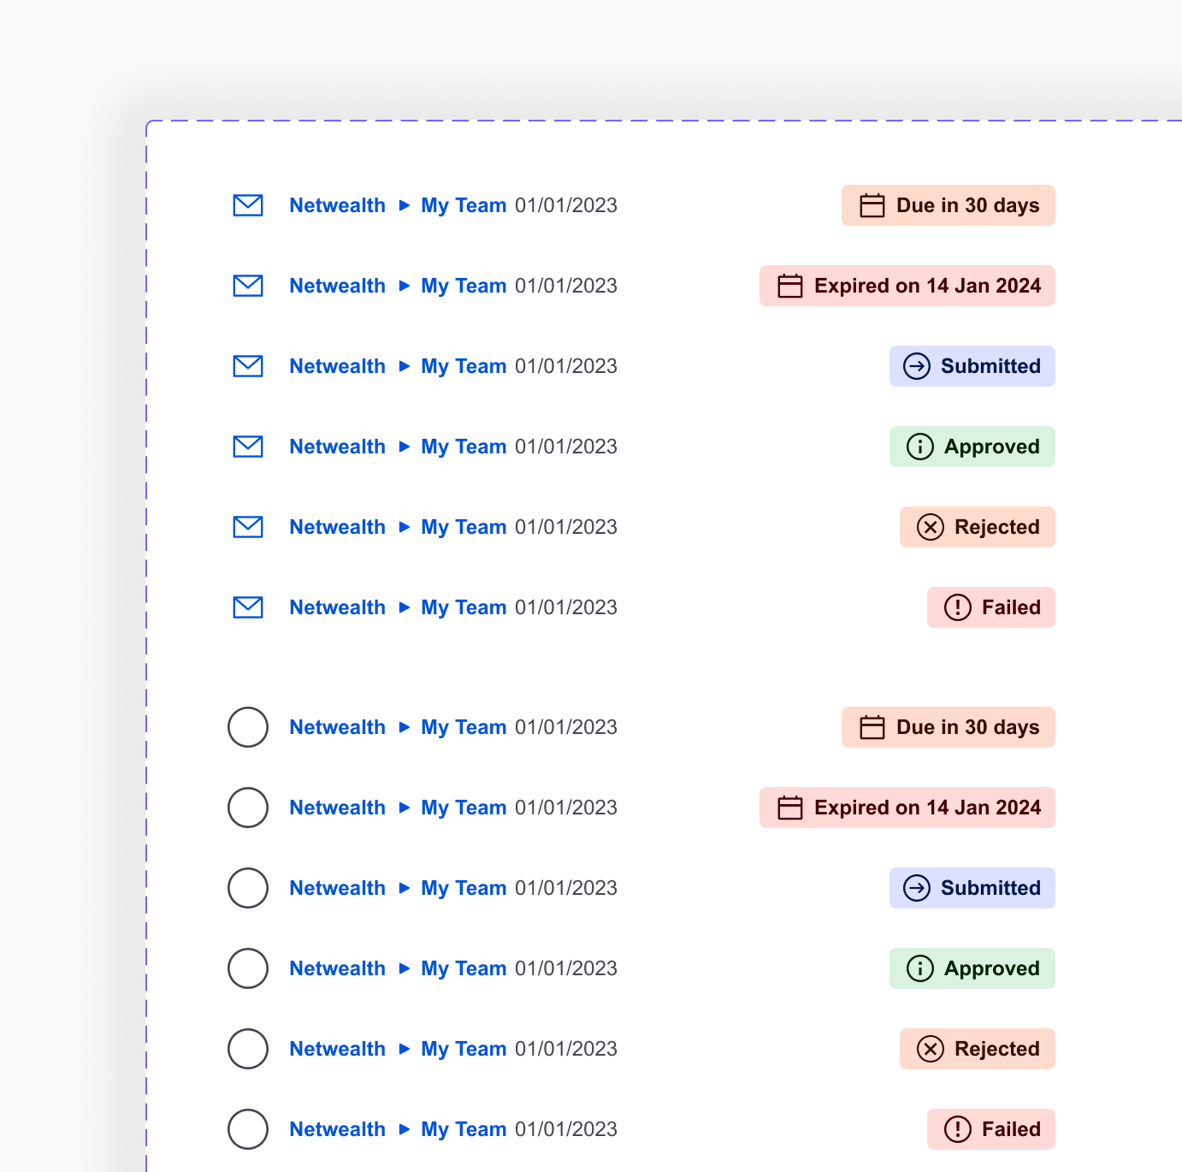
Task: Open the Netwealth link in the envelope Expired row
Action: 337,286
